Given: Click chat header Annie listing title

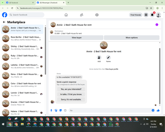Looking at the screenshot, I should (74, 25).
